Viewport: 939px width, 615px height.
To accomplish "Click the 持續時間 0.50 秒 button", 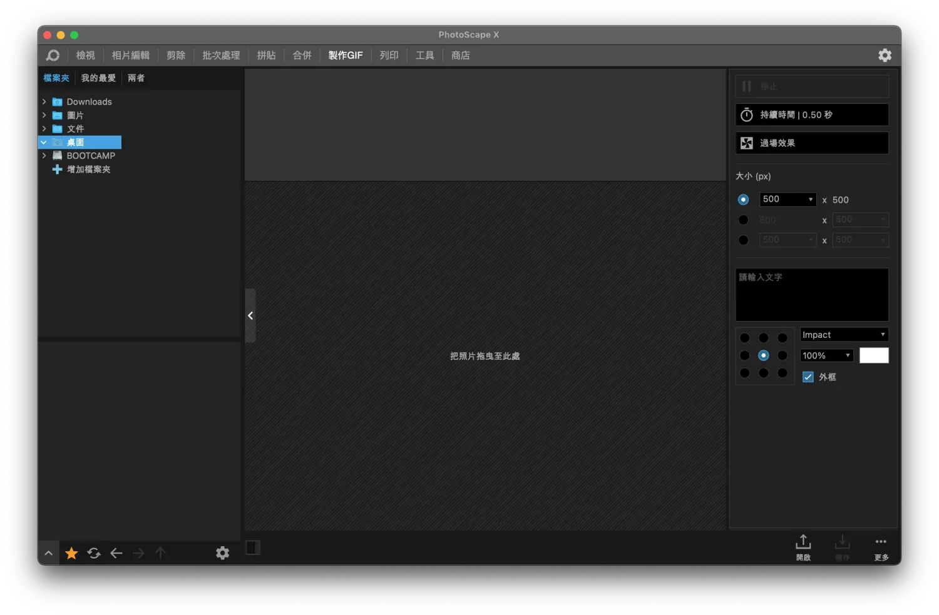I will coord(812,115).
